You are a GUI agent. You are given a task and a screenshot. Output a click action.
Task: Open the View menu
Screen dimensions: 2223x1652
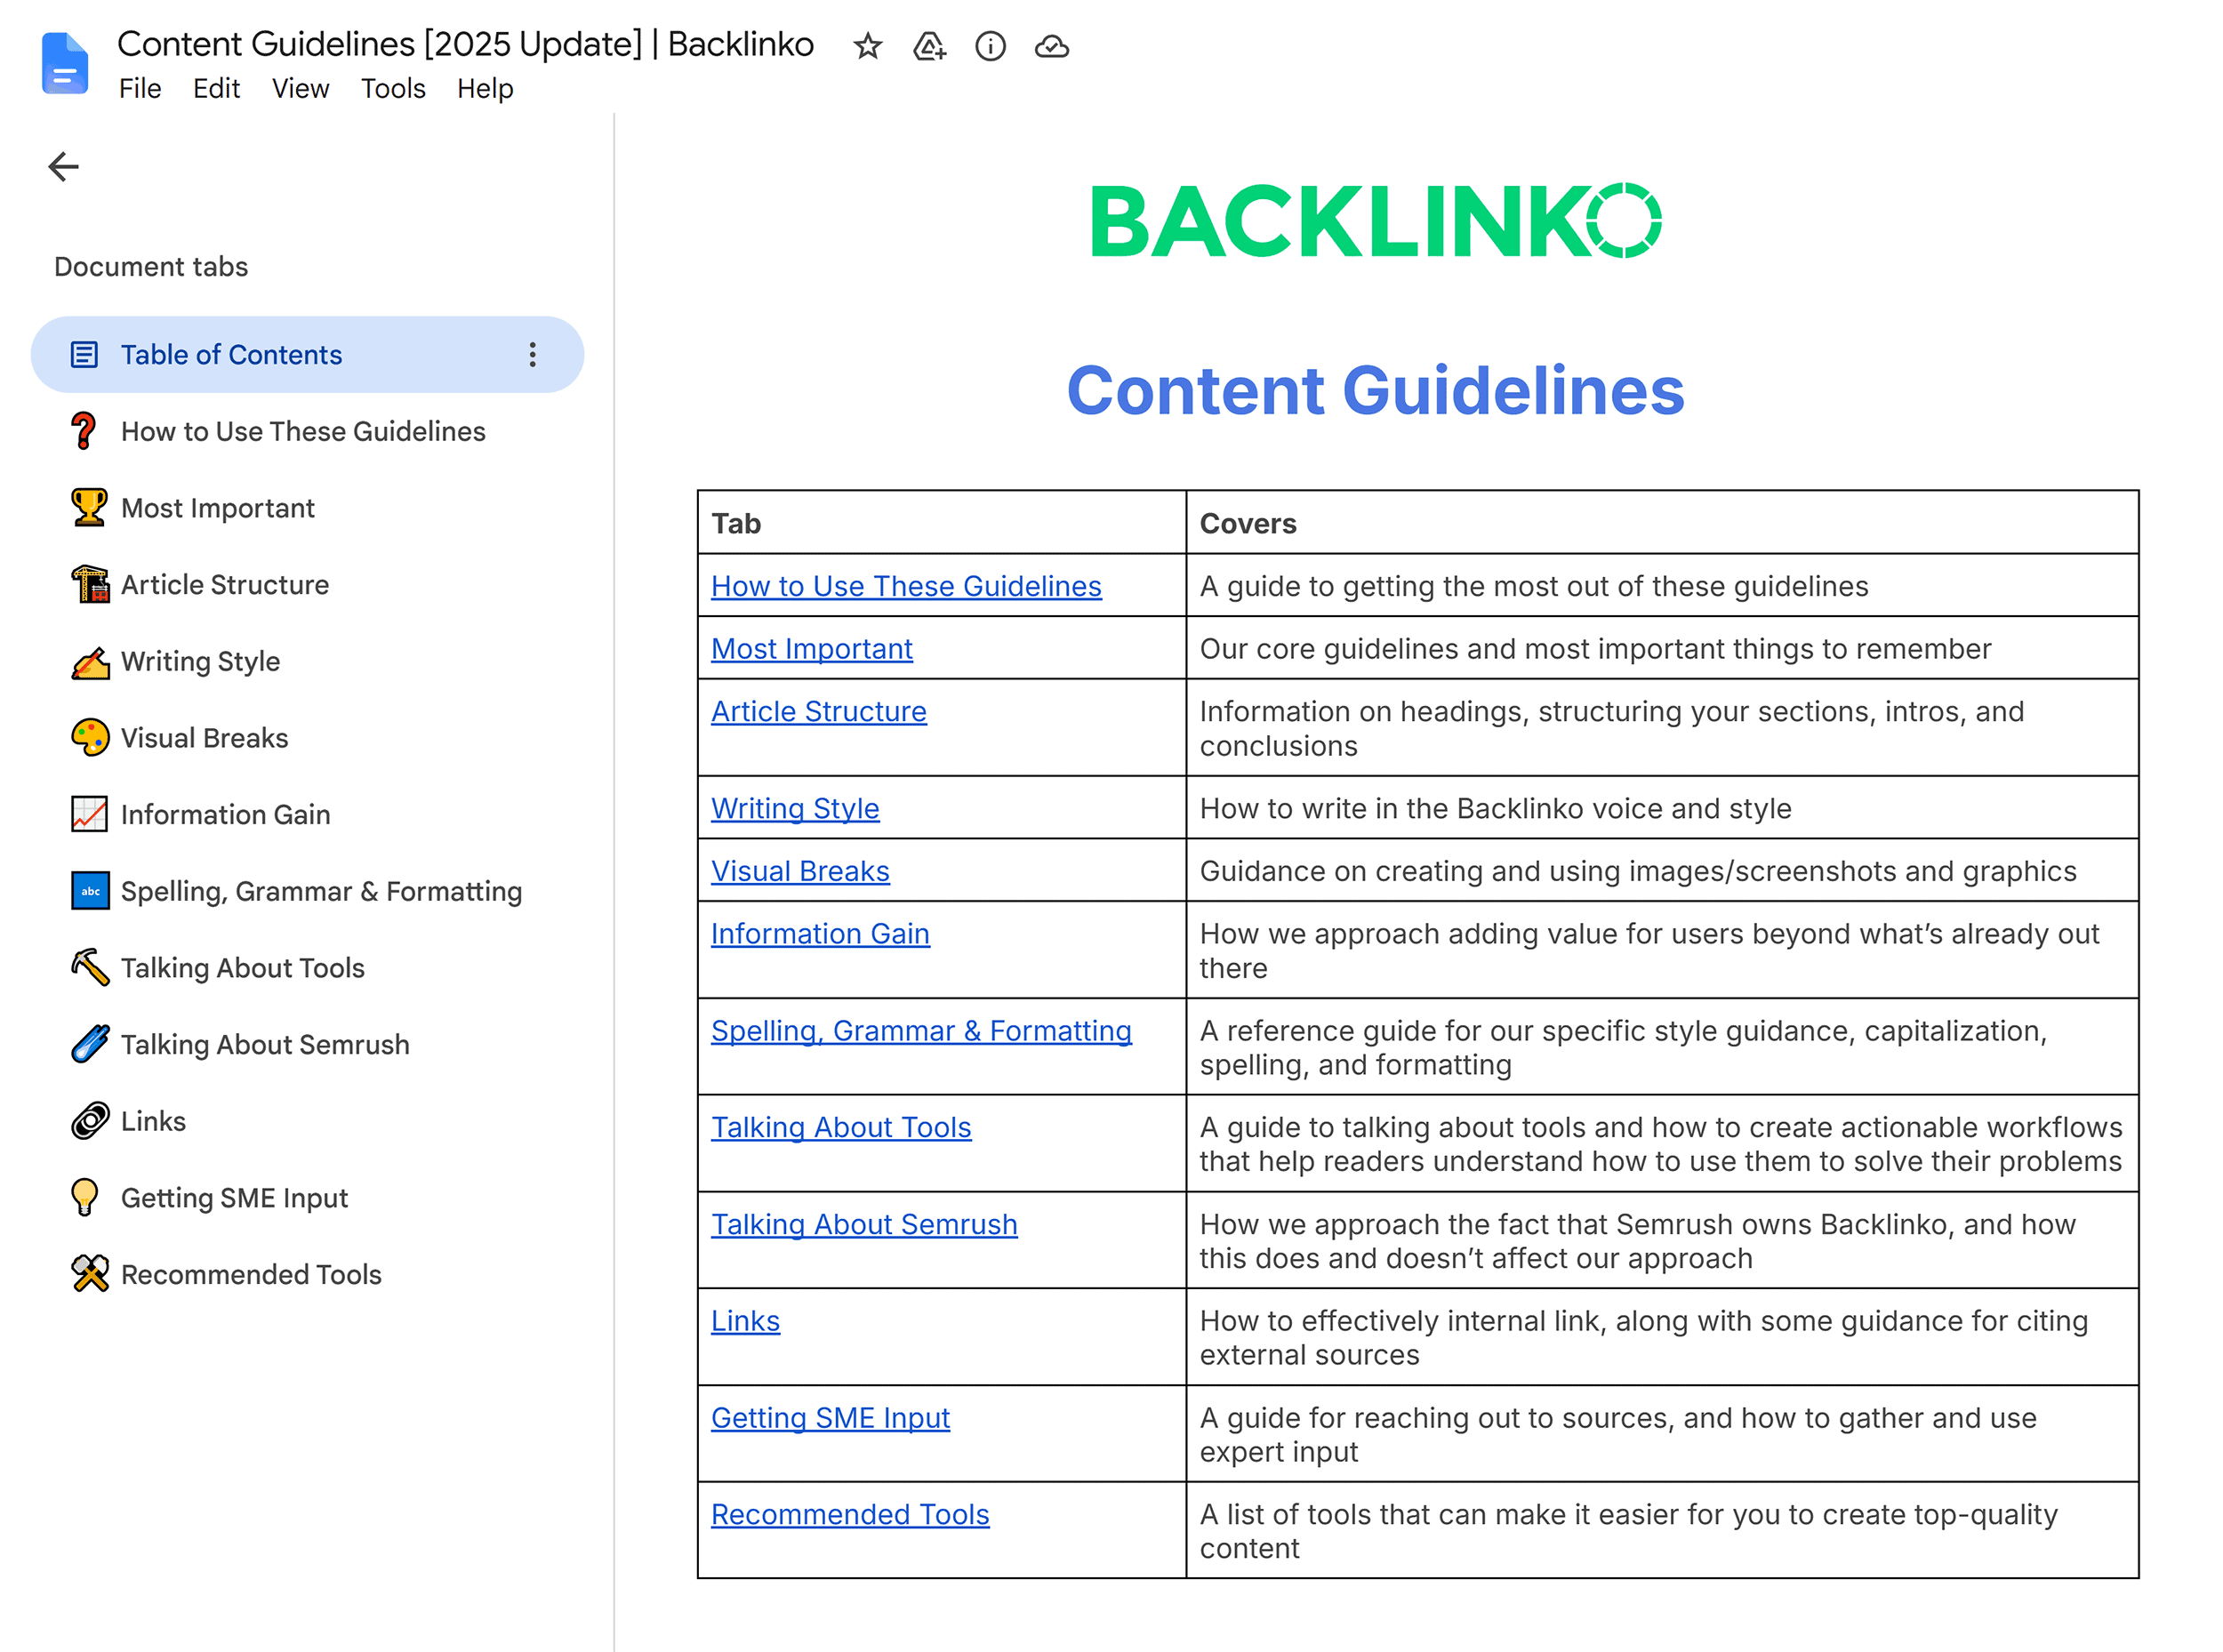300,88
